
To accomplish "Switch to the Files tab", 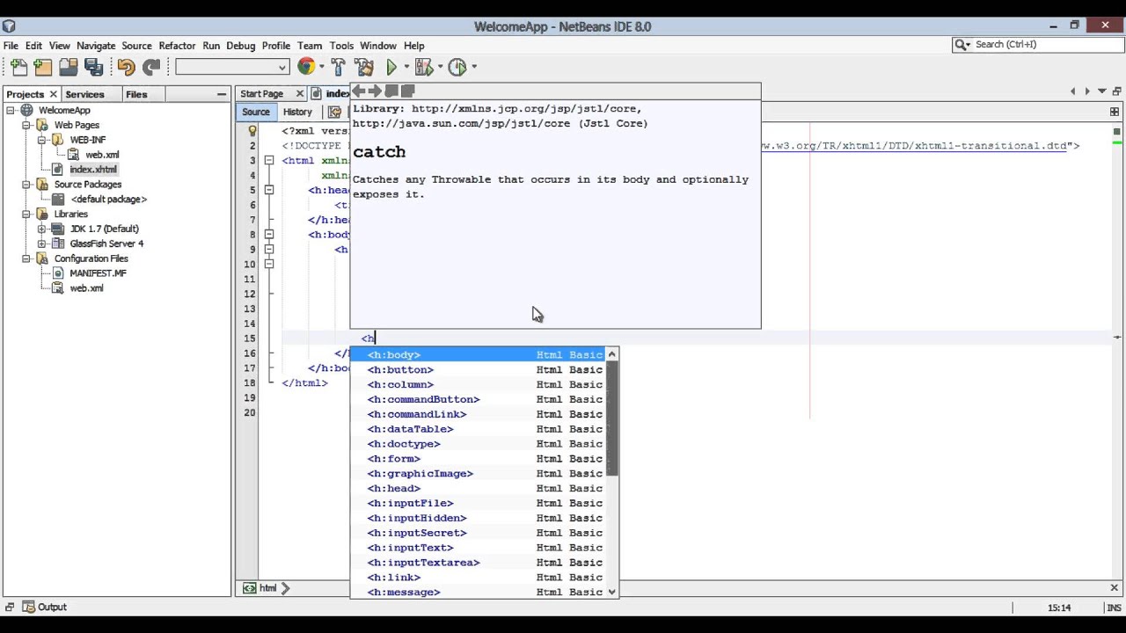I will tap(136, 94).
